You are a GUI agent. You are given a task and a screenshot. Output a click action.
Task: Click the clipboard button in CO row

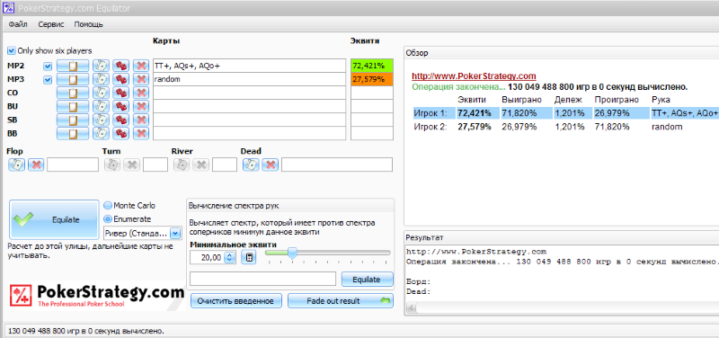(x=73, y=93)
